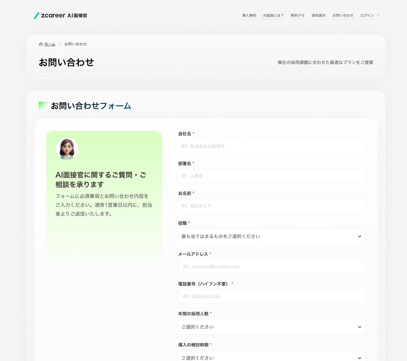This screenshot has height=361, width=407.
Task: Open 資料請求 from the header
Action: pos(318,16)
